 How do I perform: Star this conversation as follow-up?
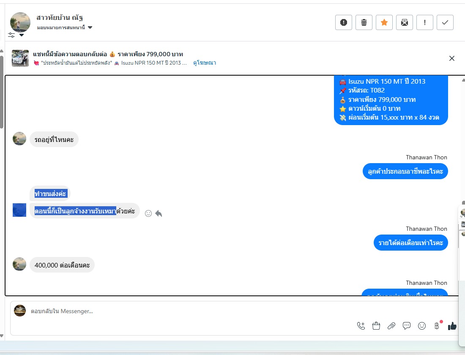(384, 22)
